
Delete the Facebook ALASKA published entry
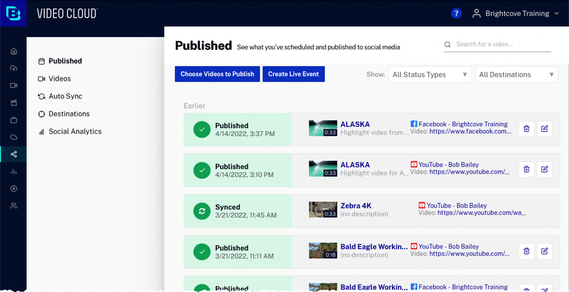point(526,129)
